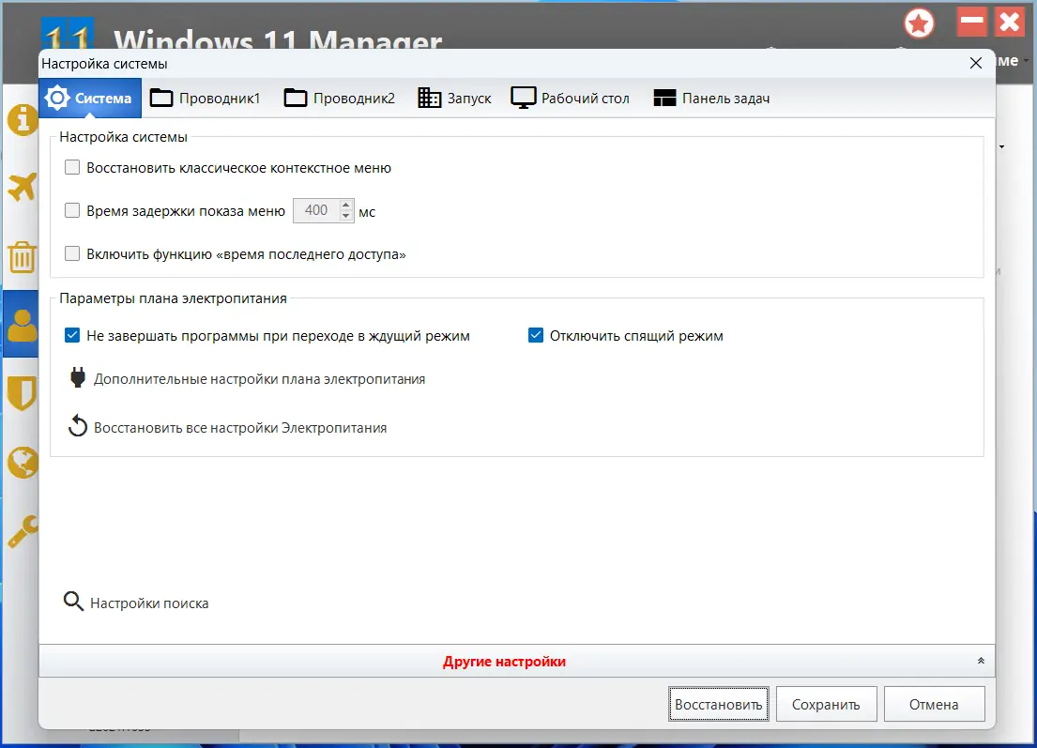Image resolution: width=1037 pixels, height=748 pixels.
Task: Open the Network globe sidebar icon
Action: [22, 462]
